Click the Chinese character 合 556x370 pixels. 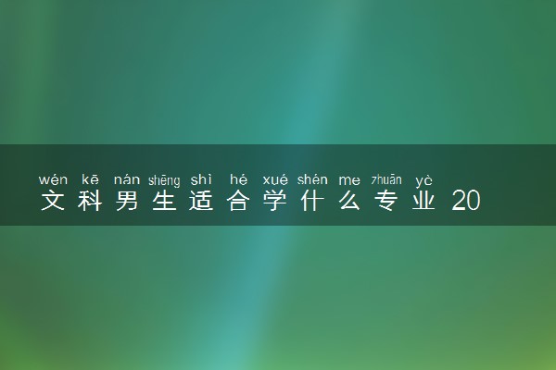pos(238,201)
